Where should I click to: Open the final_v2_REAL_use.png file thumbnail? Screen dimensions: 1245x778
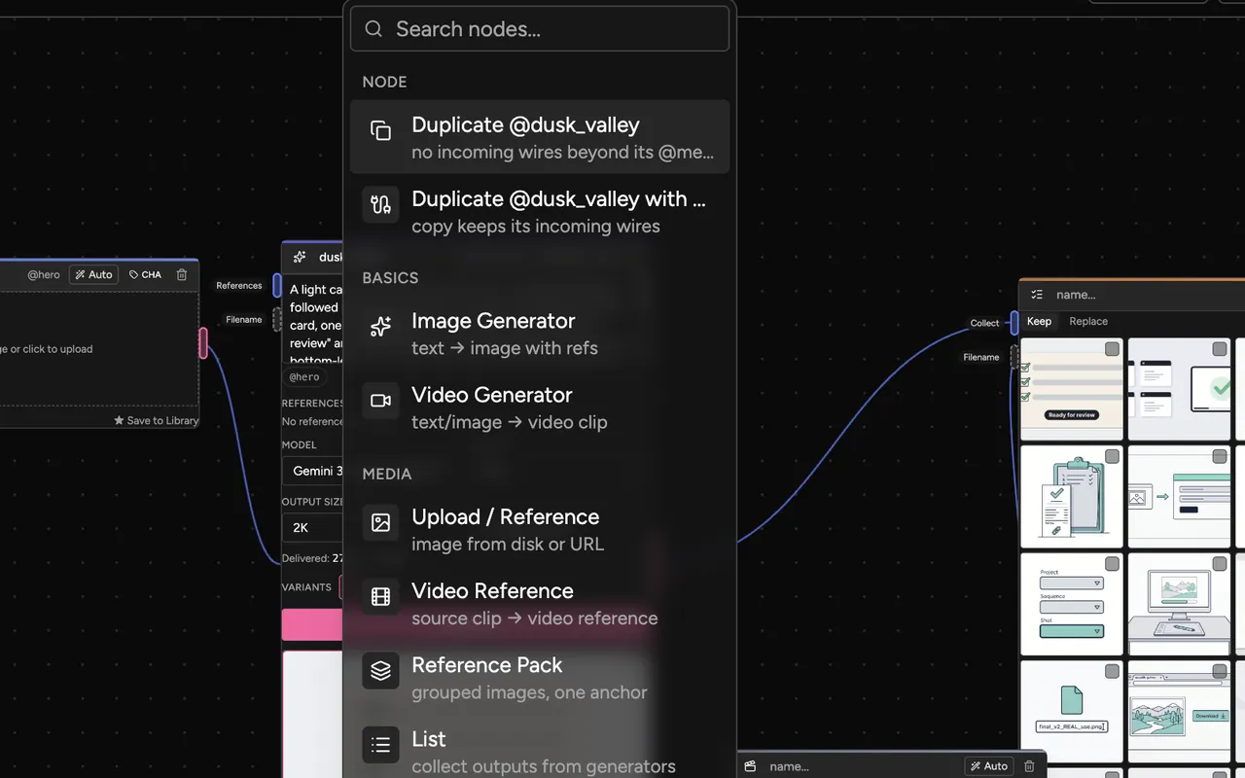(x=1071, y=712)
